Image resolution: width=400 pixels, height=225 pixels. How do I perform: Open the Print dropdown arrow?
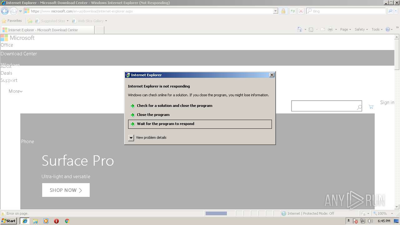coord(336,30)
